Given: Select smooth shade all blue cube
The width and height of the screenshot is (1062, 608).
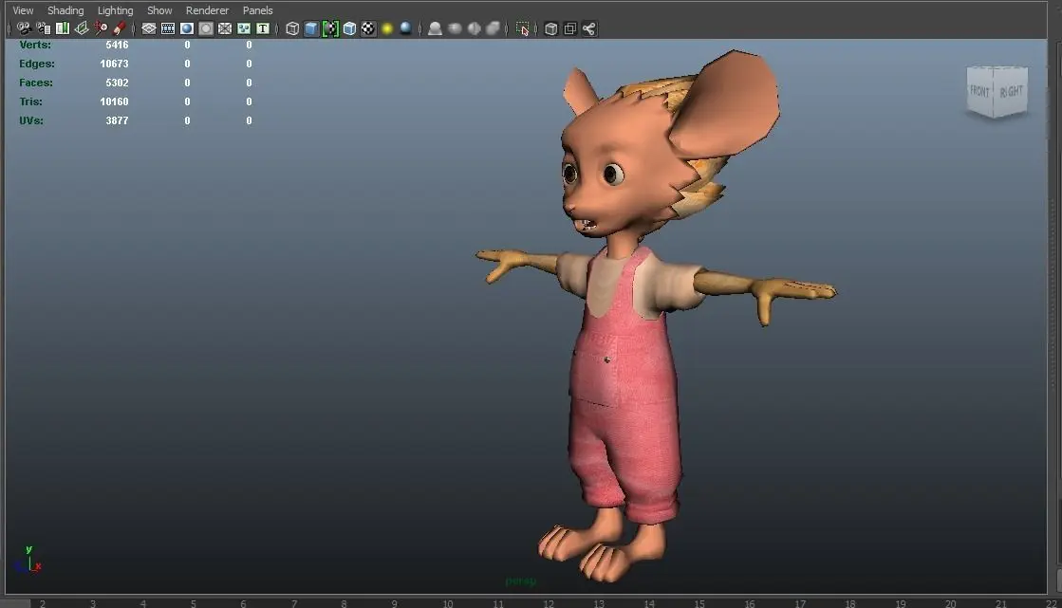Looking at the screenshot, I should pos(311,28).
